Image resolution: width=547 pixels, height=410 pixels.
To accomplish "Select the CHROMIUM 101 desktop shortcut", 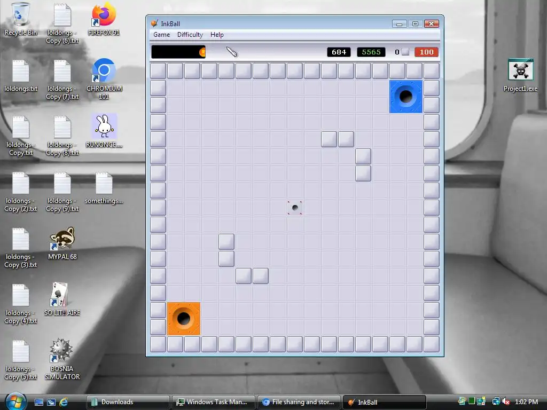I will pyautogui.click(x=104, y=79).
